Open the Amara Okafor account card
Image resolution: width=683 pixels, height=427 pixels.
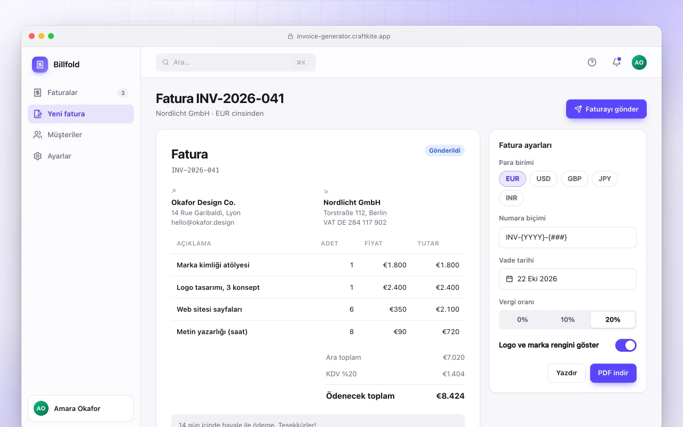pyautogui.click(x=81, y=409)
